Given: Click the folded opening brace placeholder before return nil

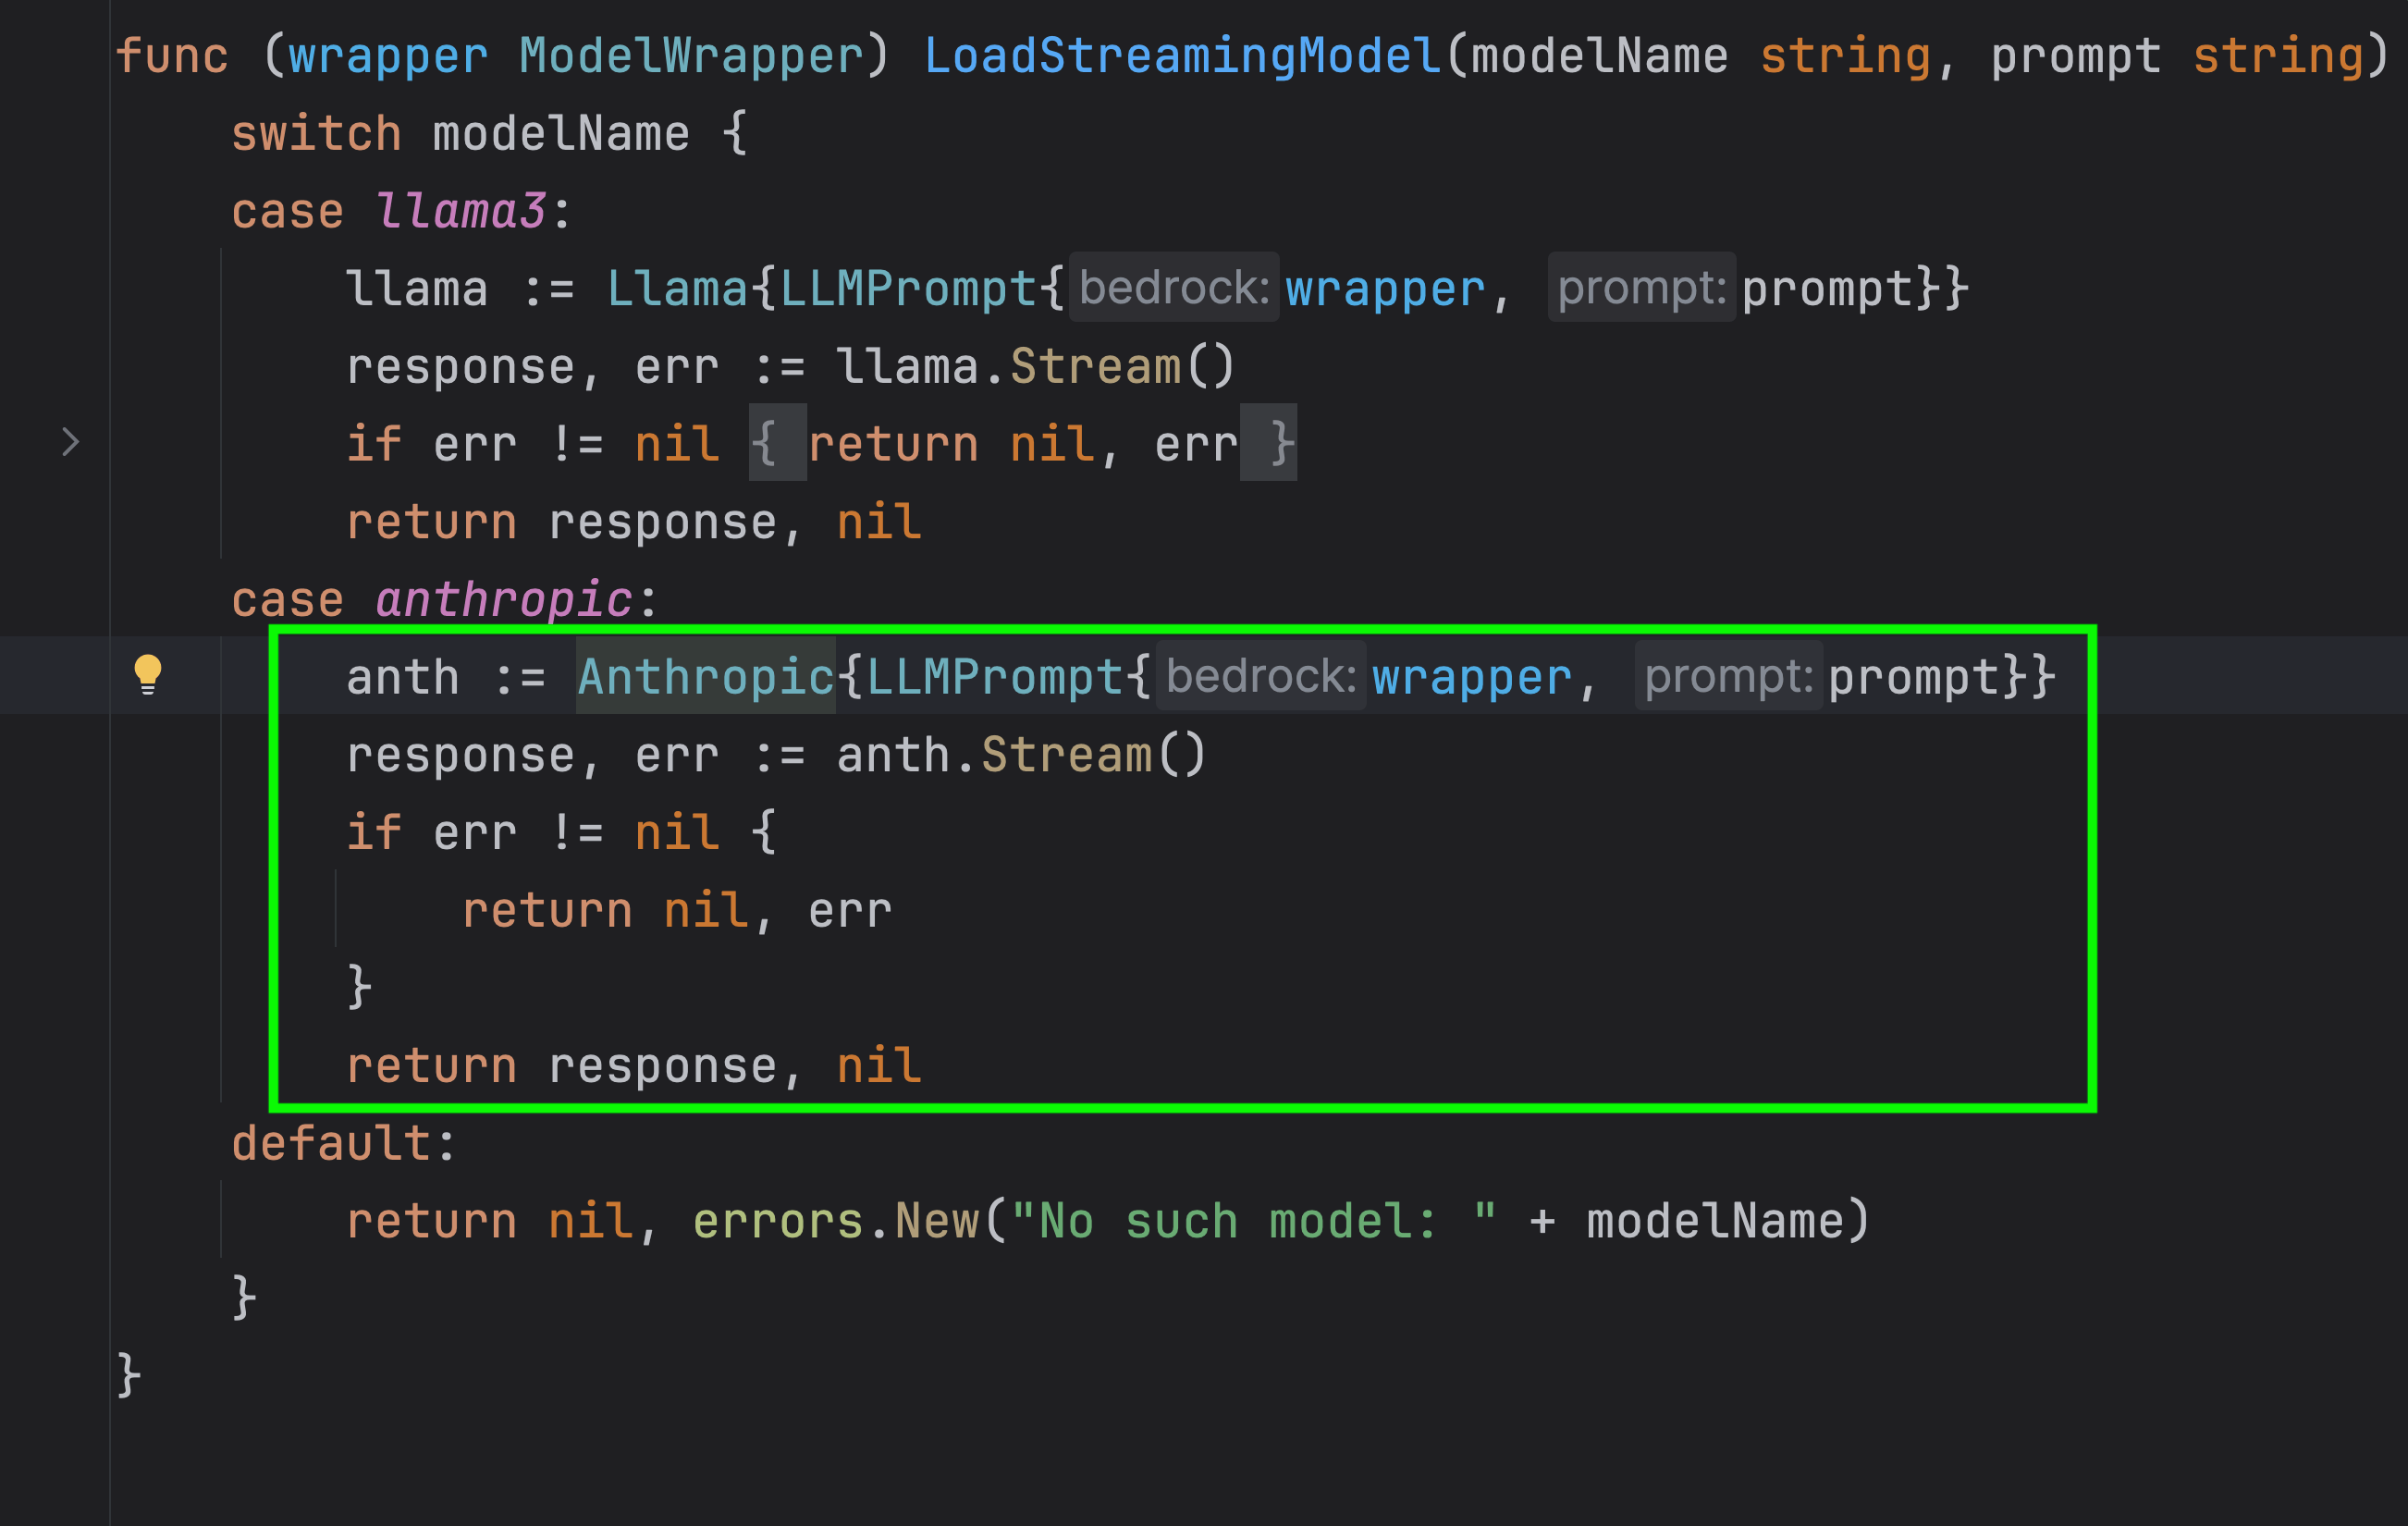Looking at the screenshot, I should pos(776,443).
